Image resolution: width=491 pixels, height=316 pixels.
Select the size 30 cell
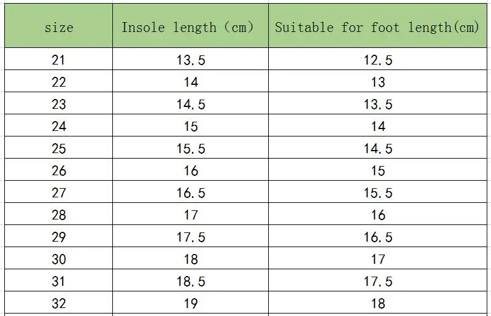(58, 258)
